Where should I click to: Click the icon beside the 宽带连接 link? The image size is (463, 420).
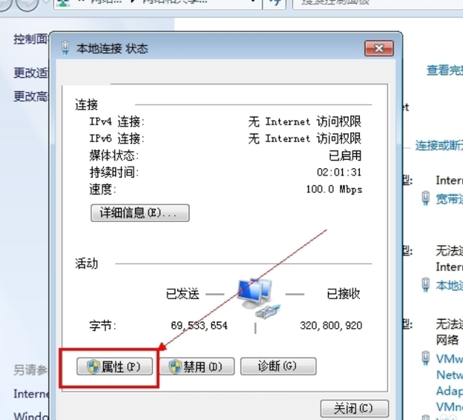pyautogui.click(x=426, y=198)
